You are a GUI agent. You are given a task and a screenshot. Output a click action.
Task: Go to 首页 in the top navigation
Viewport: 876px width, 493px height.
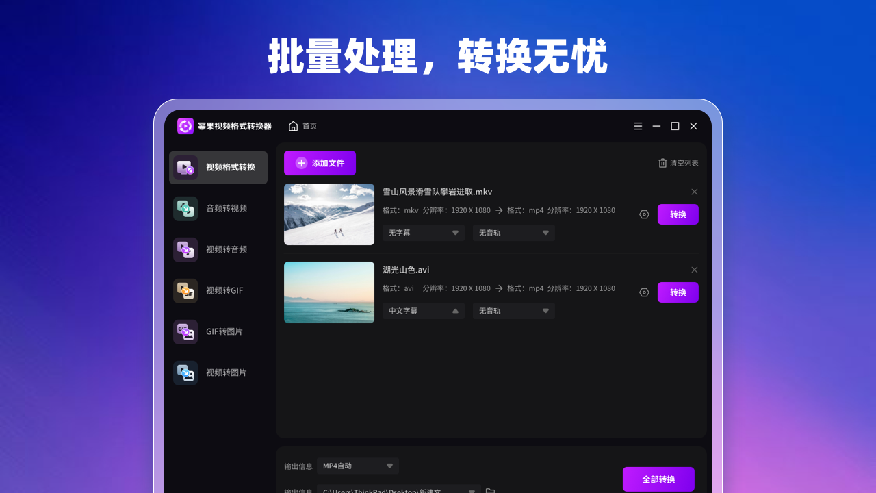(x=303, y=126)
